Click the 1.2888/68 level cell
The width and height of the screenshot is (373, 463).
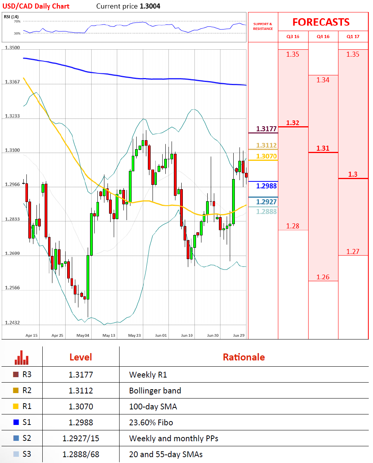coord(81,454)
